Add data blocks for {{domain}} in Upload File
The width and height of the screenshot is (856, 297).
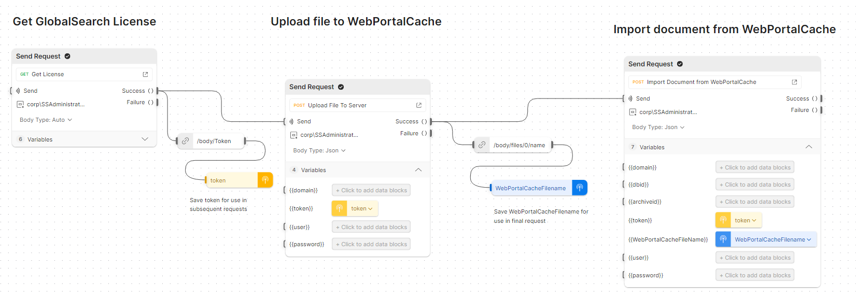pyautogui.click(x=371, y=190)
